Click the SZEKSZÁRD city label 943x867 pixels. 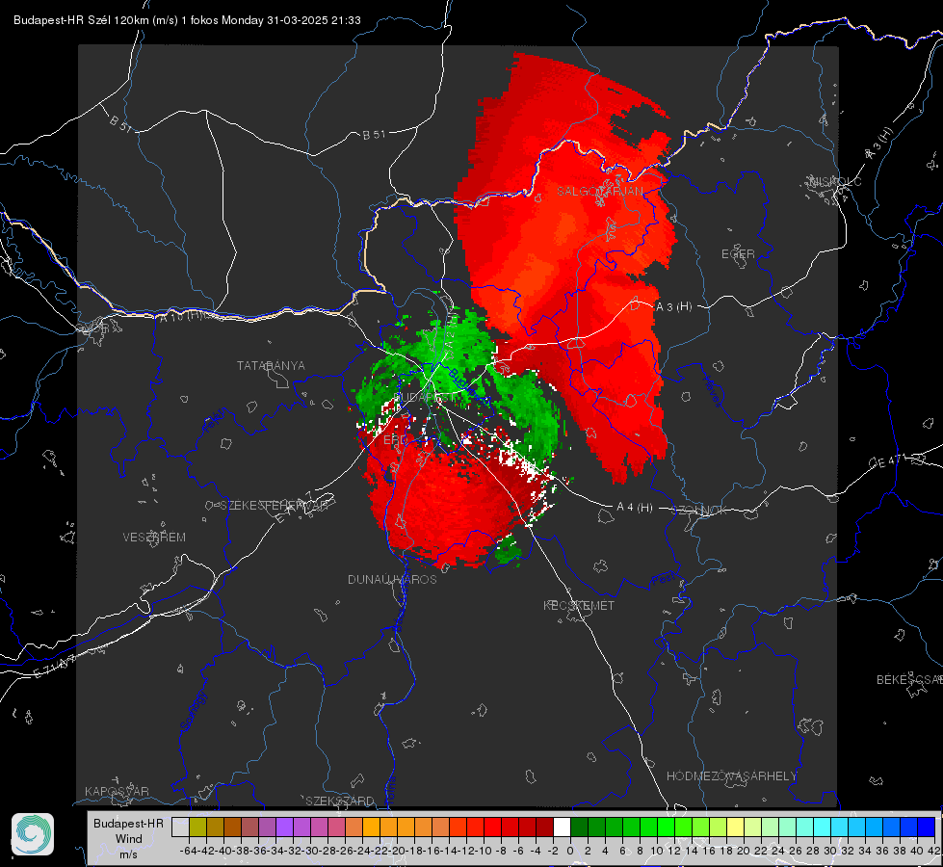coord(340,801)
